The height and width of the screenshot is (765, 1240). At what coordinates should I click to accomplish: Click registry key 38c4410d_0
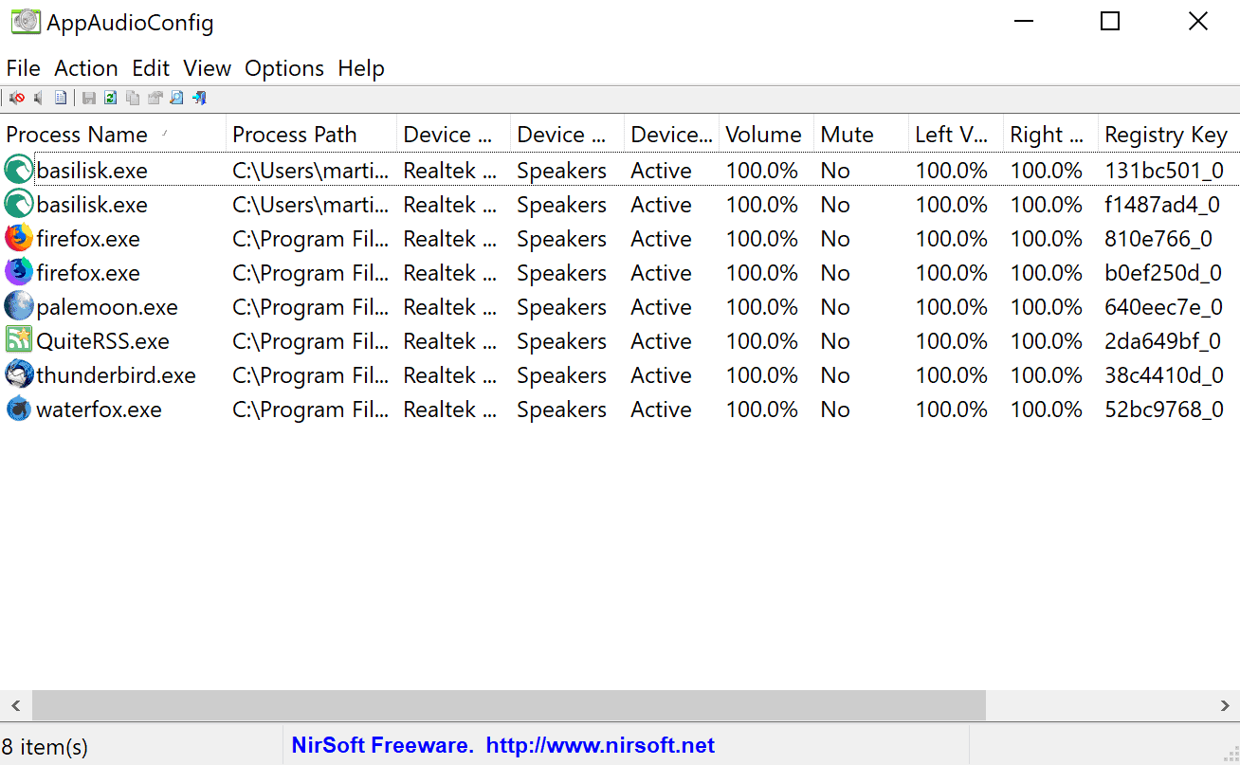point(1164,375)
